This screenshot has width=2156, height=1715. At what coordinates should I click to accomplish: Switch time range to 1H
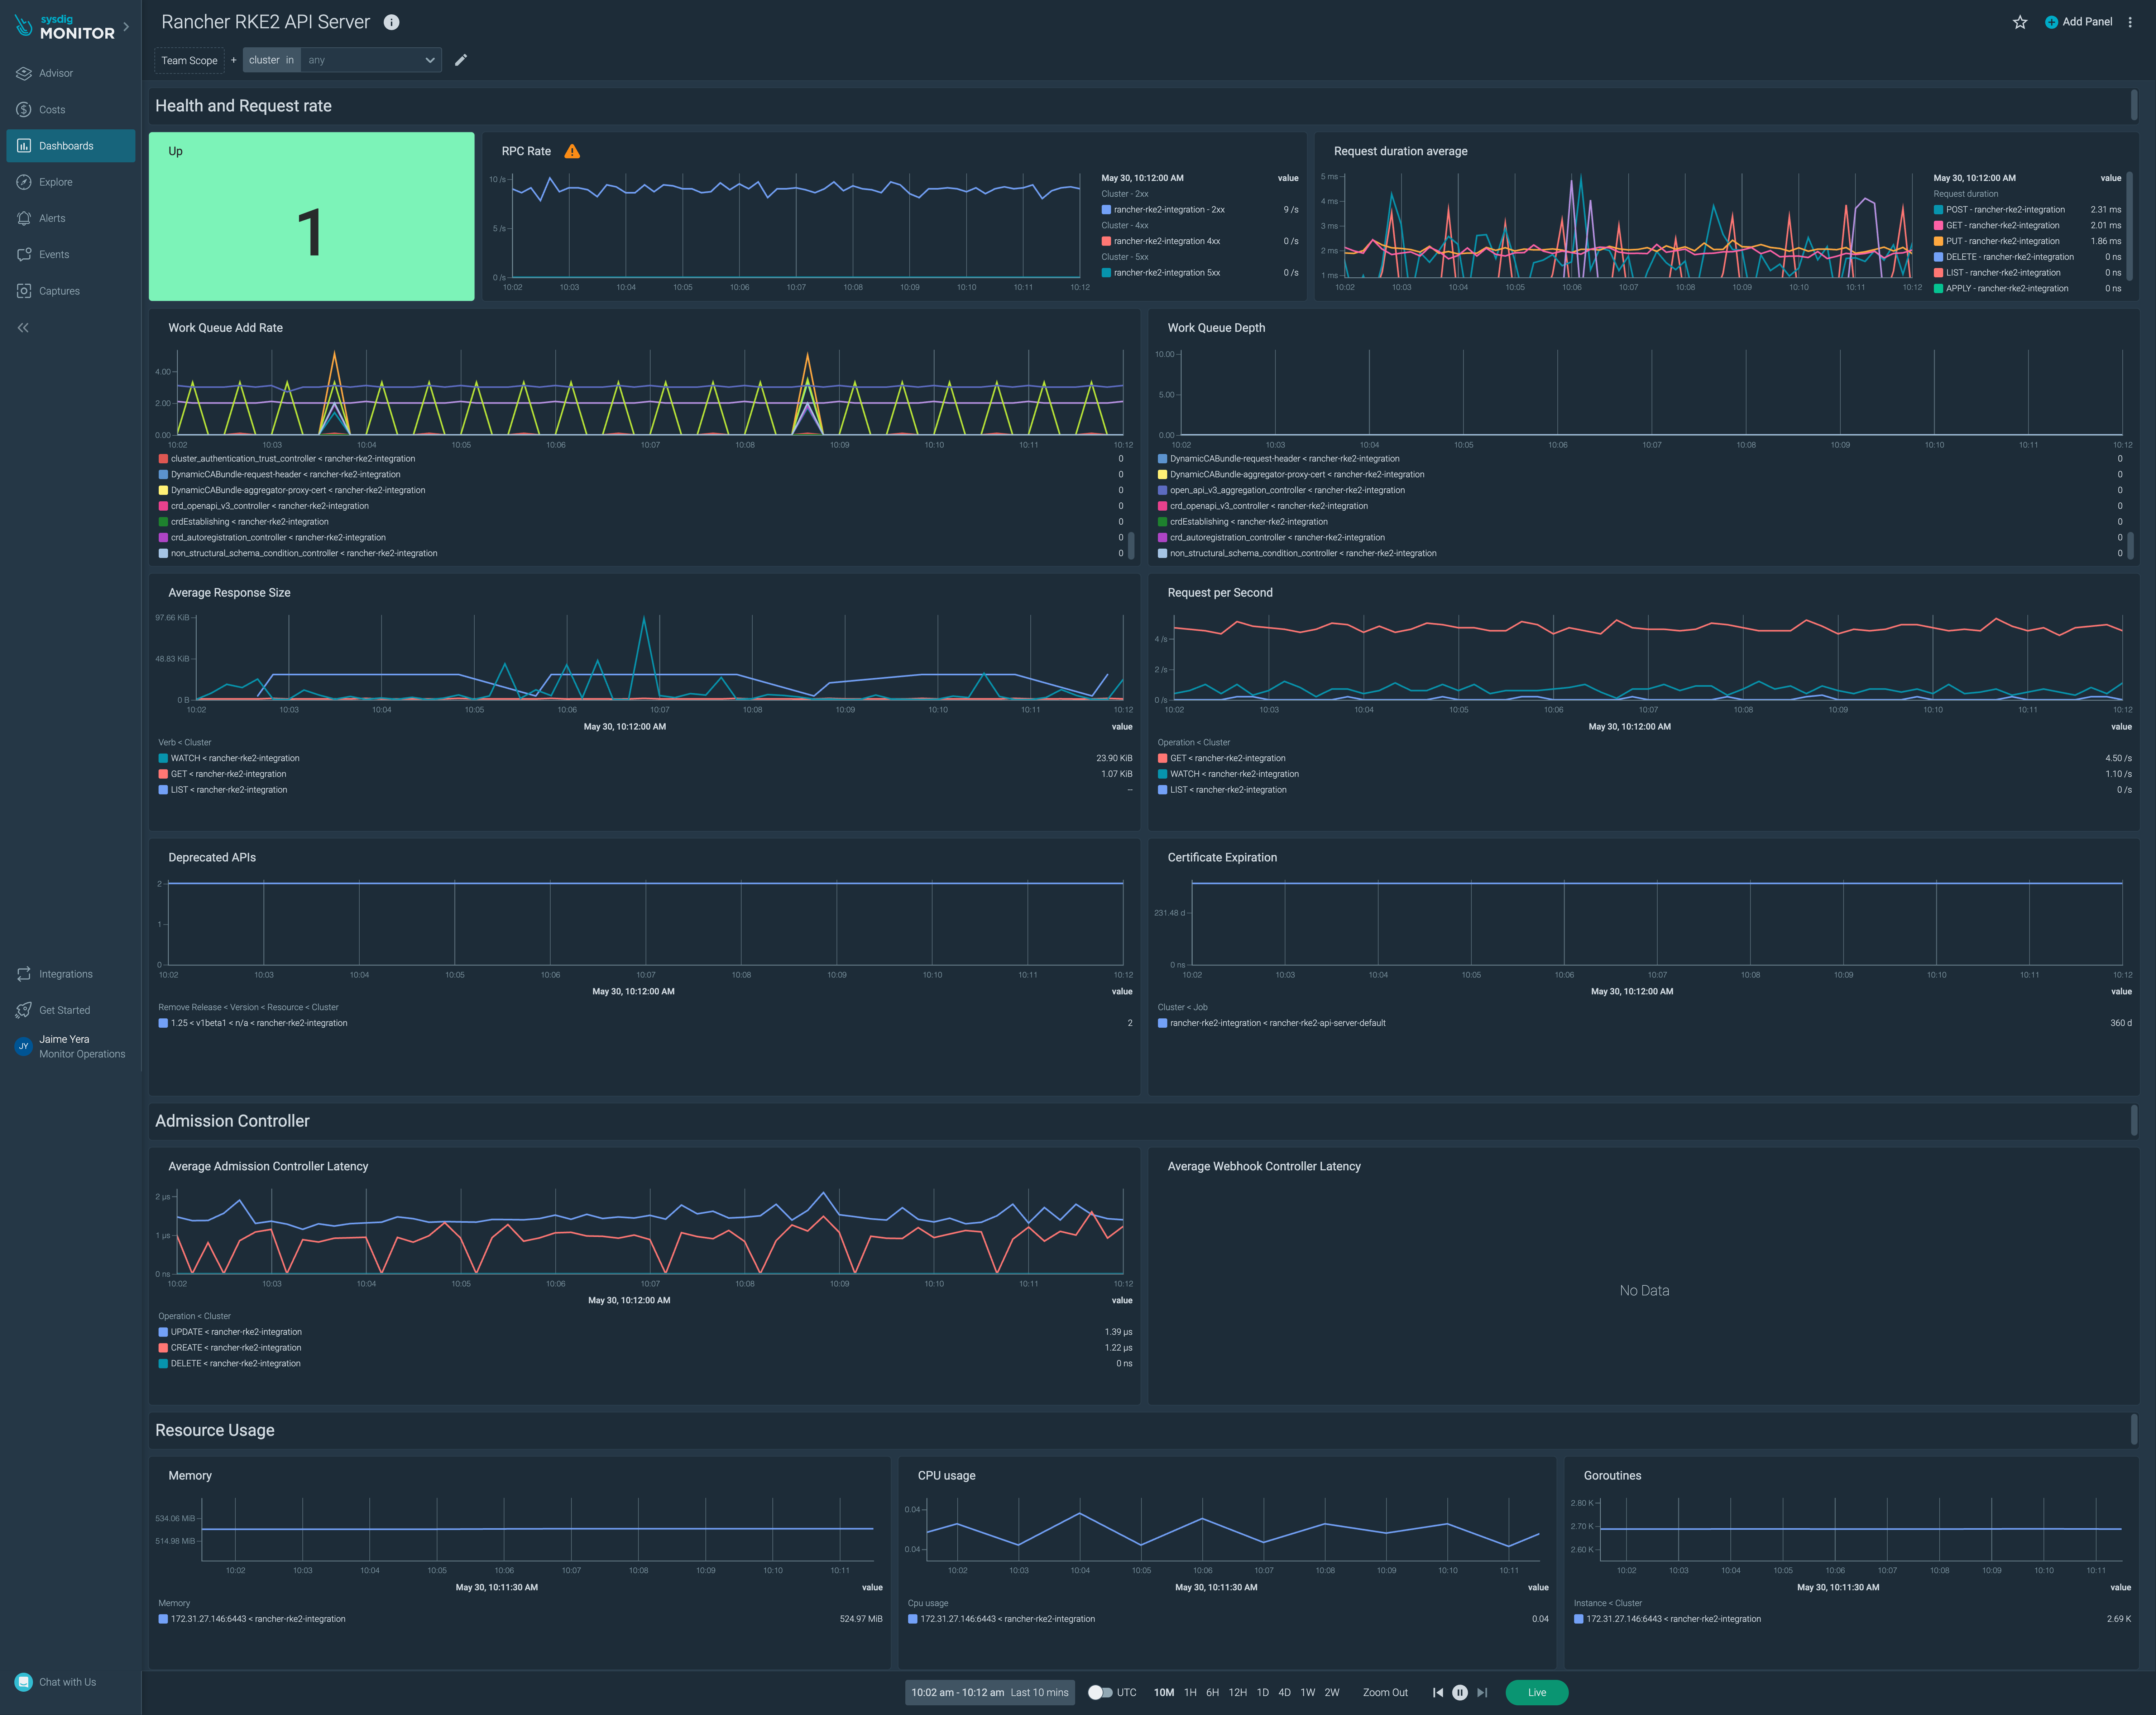pos(1190,1692)
